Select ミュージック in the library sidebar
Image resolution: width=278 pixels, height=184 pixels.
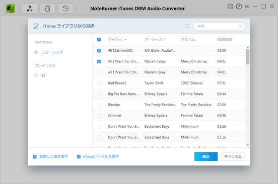tap(52, 52)
